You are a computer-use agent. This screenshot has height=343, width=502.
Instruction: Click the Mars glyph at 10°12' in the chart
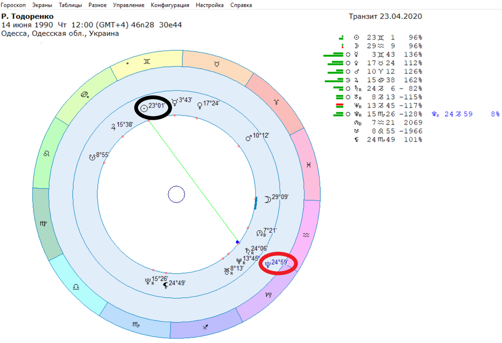(x=248, y=137)
